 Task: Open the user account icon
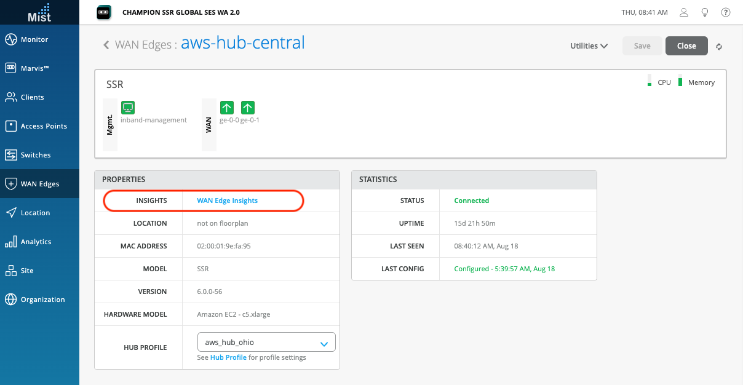684,12
